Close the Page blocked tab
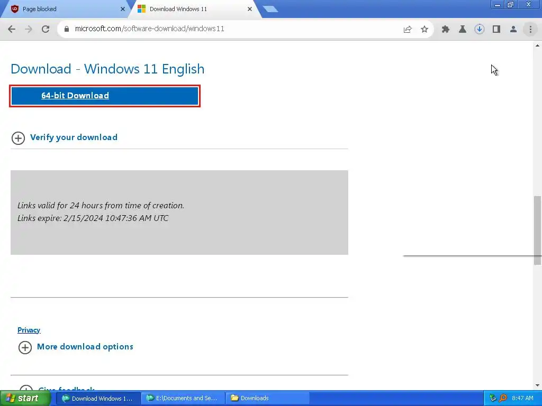Viewport: 542px width, 406px height. 123,10
